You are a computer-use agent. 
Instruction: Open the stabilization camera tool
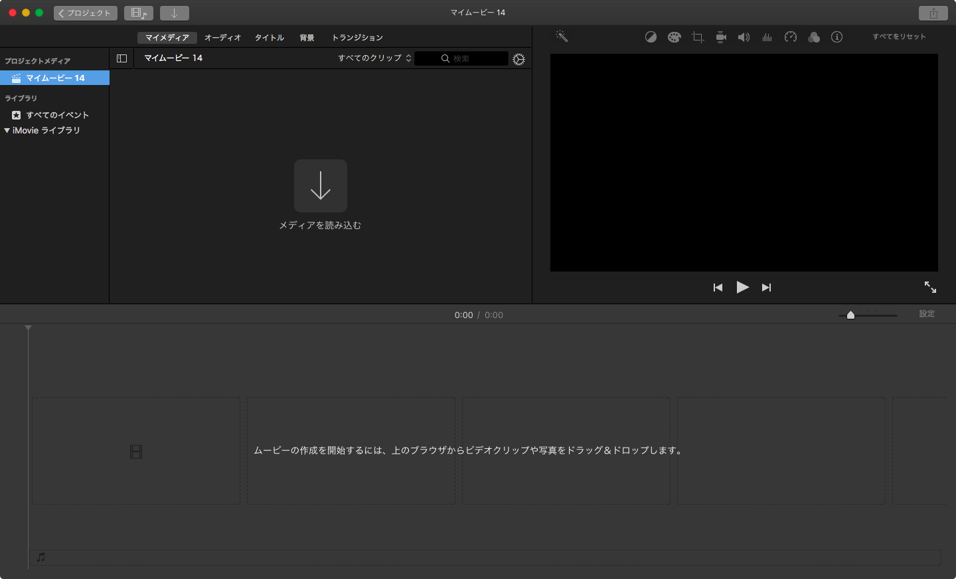[721, 37]
